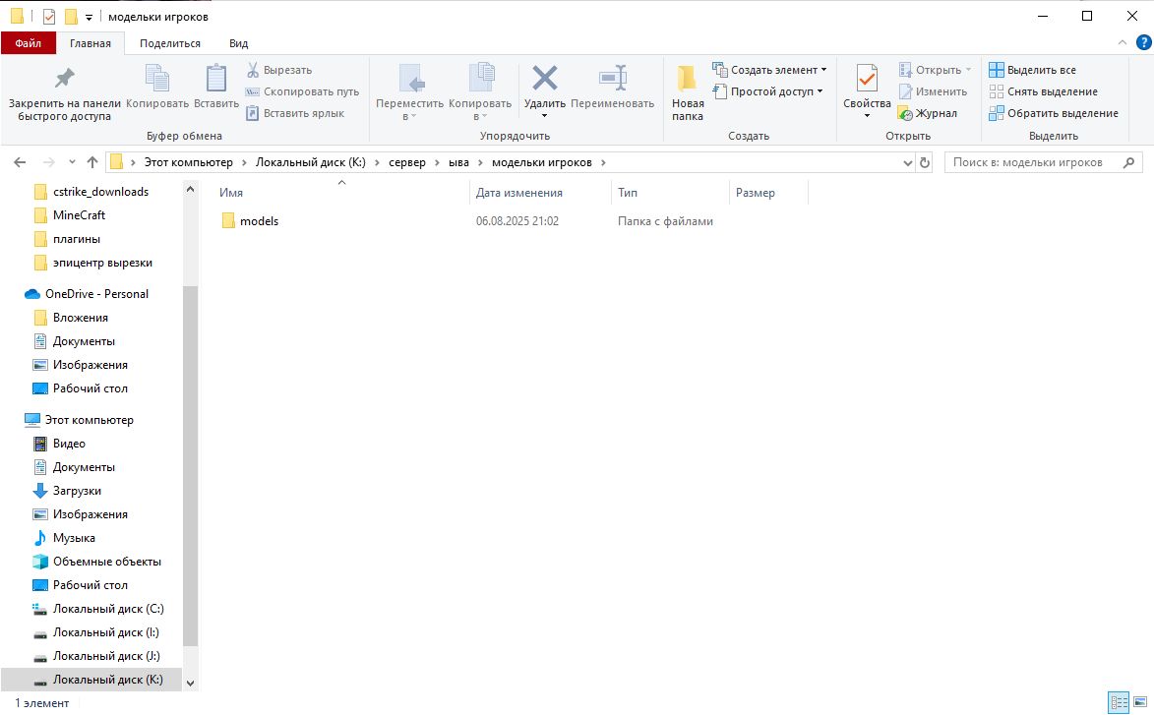Open the address bar history dropdown arrow
This screenshot has width=1154, height=715.
point(907,162)
